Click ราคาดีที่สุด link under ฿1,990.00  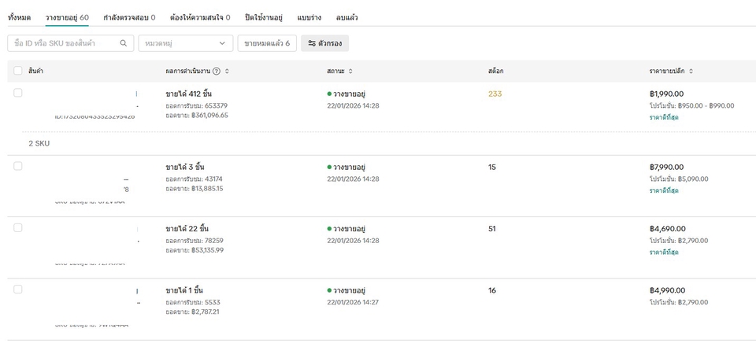pyautogui.click(x=664, y=117)
